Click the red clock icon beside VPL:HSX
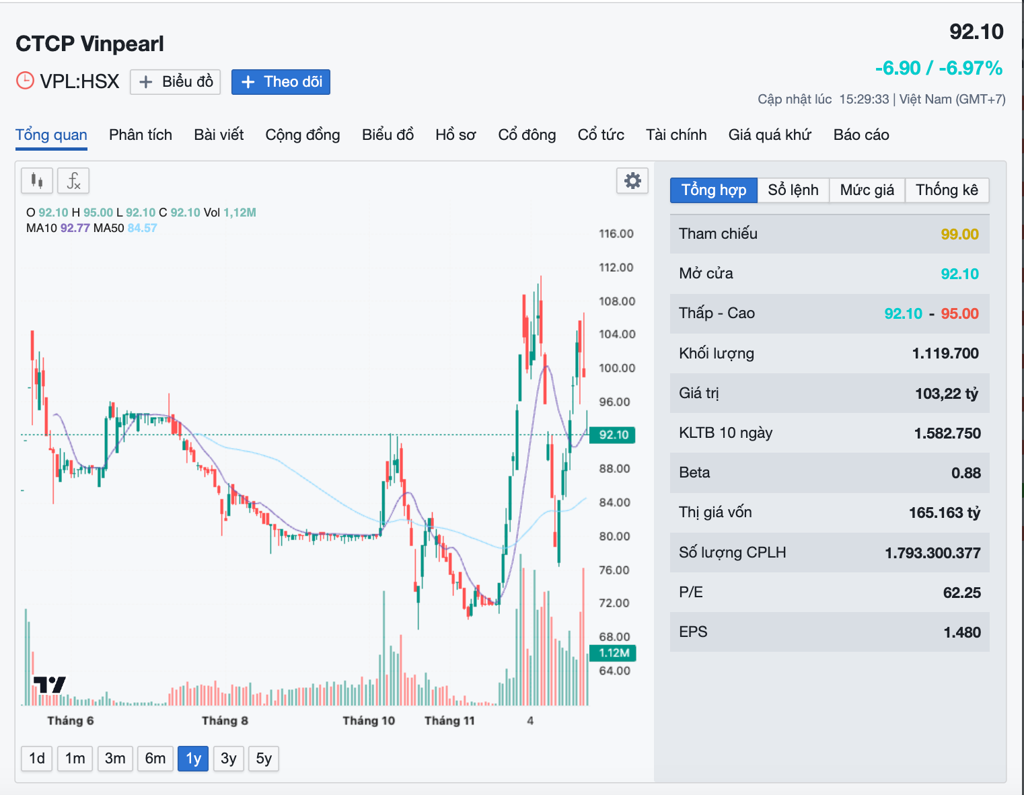 point(25,81)
